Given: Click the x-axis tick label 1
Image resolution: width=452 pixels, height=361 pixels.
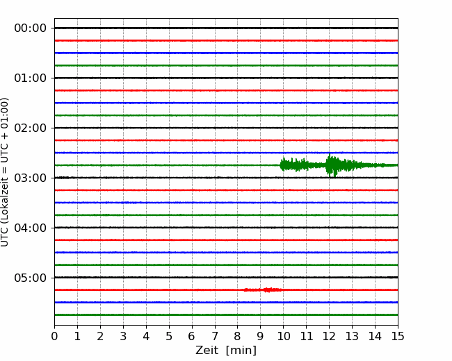Looking at the screenshot, I should [x=77, y=336].
